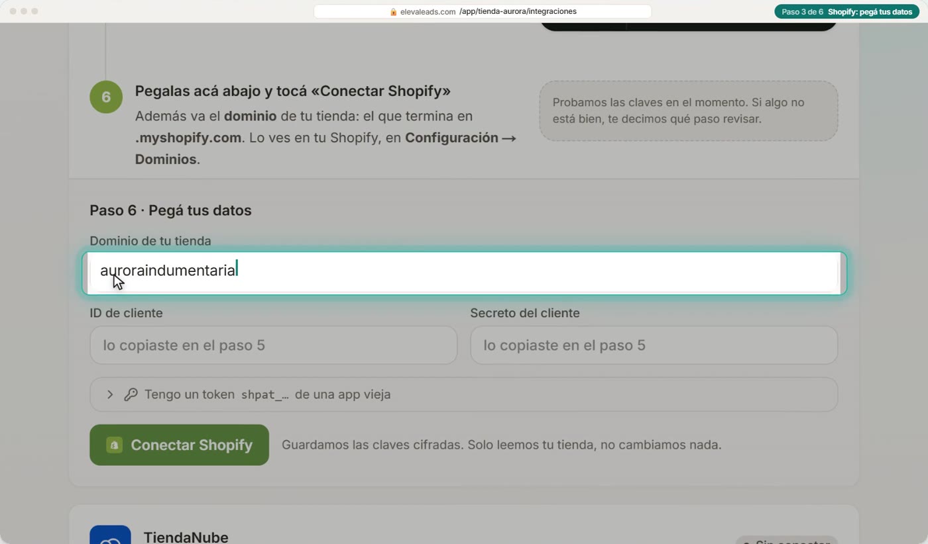This screenshot has width=928, height=544.
Task: Click the Paso 3 de 6 progress badge
Action: pos(847,12)
